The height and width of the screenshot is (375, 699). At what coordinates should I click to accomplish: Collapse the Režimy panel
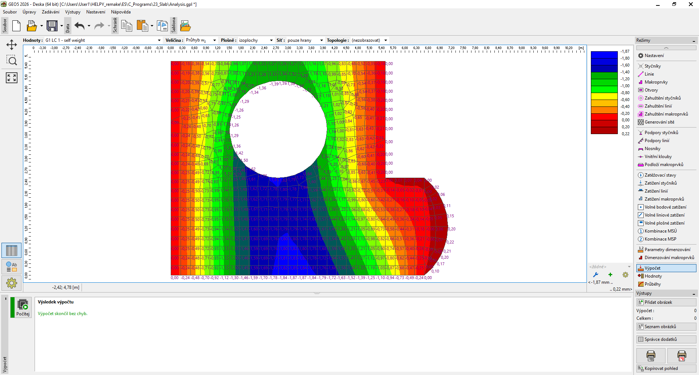pyautogui.click(x=694, y=41)
